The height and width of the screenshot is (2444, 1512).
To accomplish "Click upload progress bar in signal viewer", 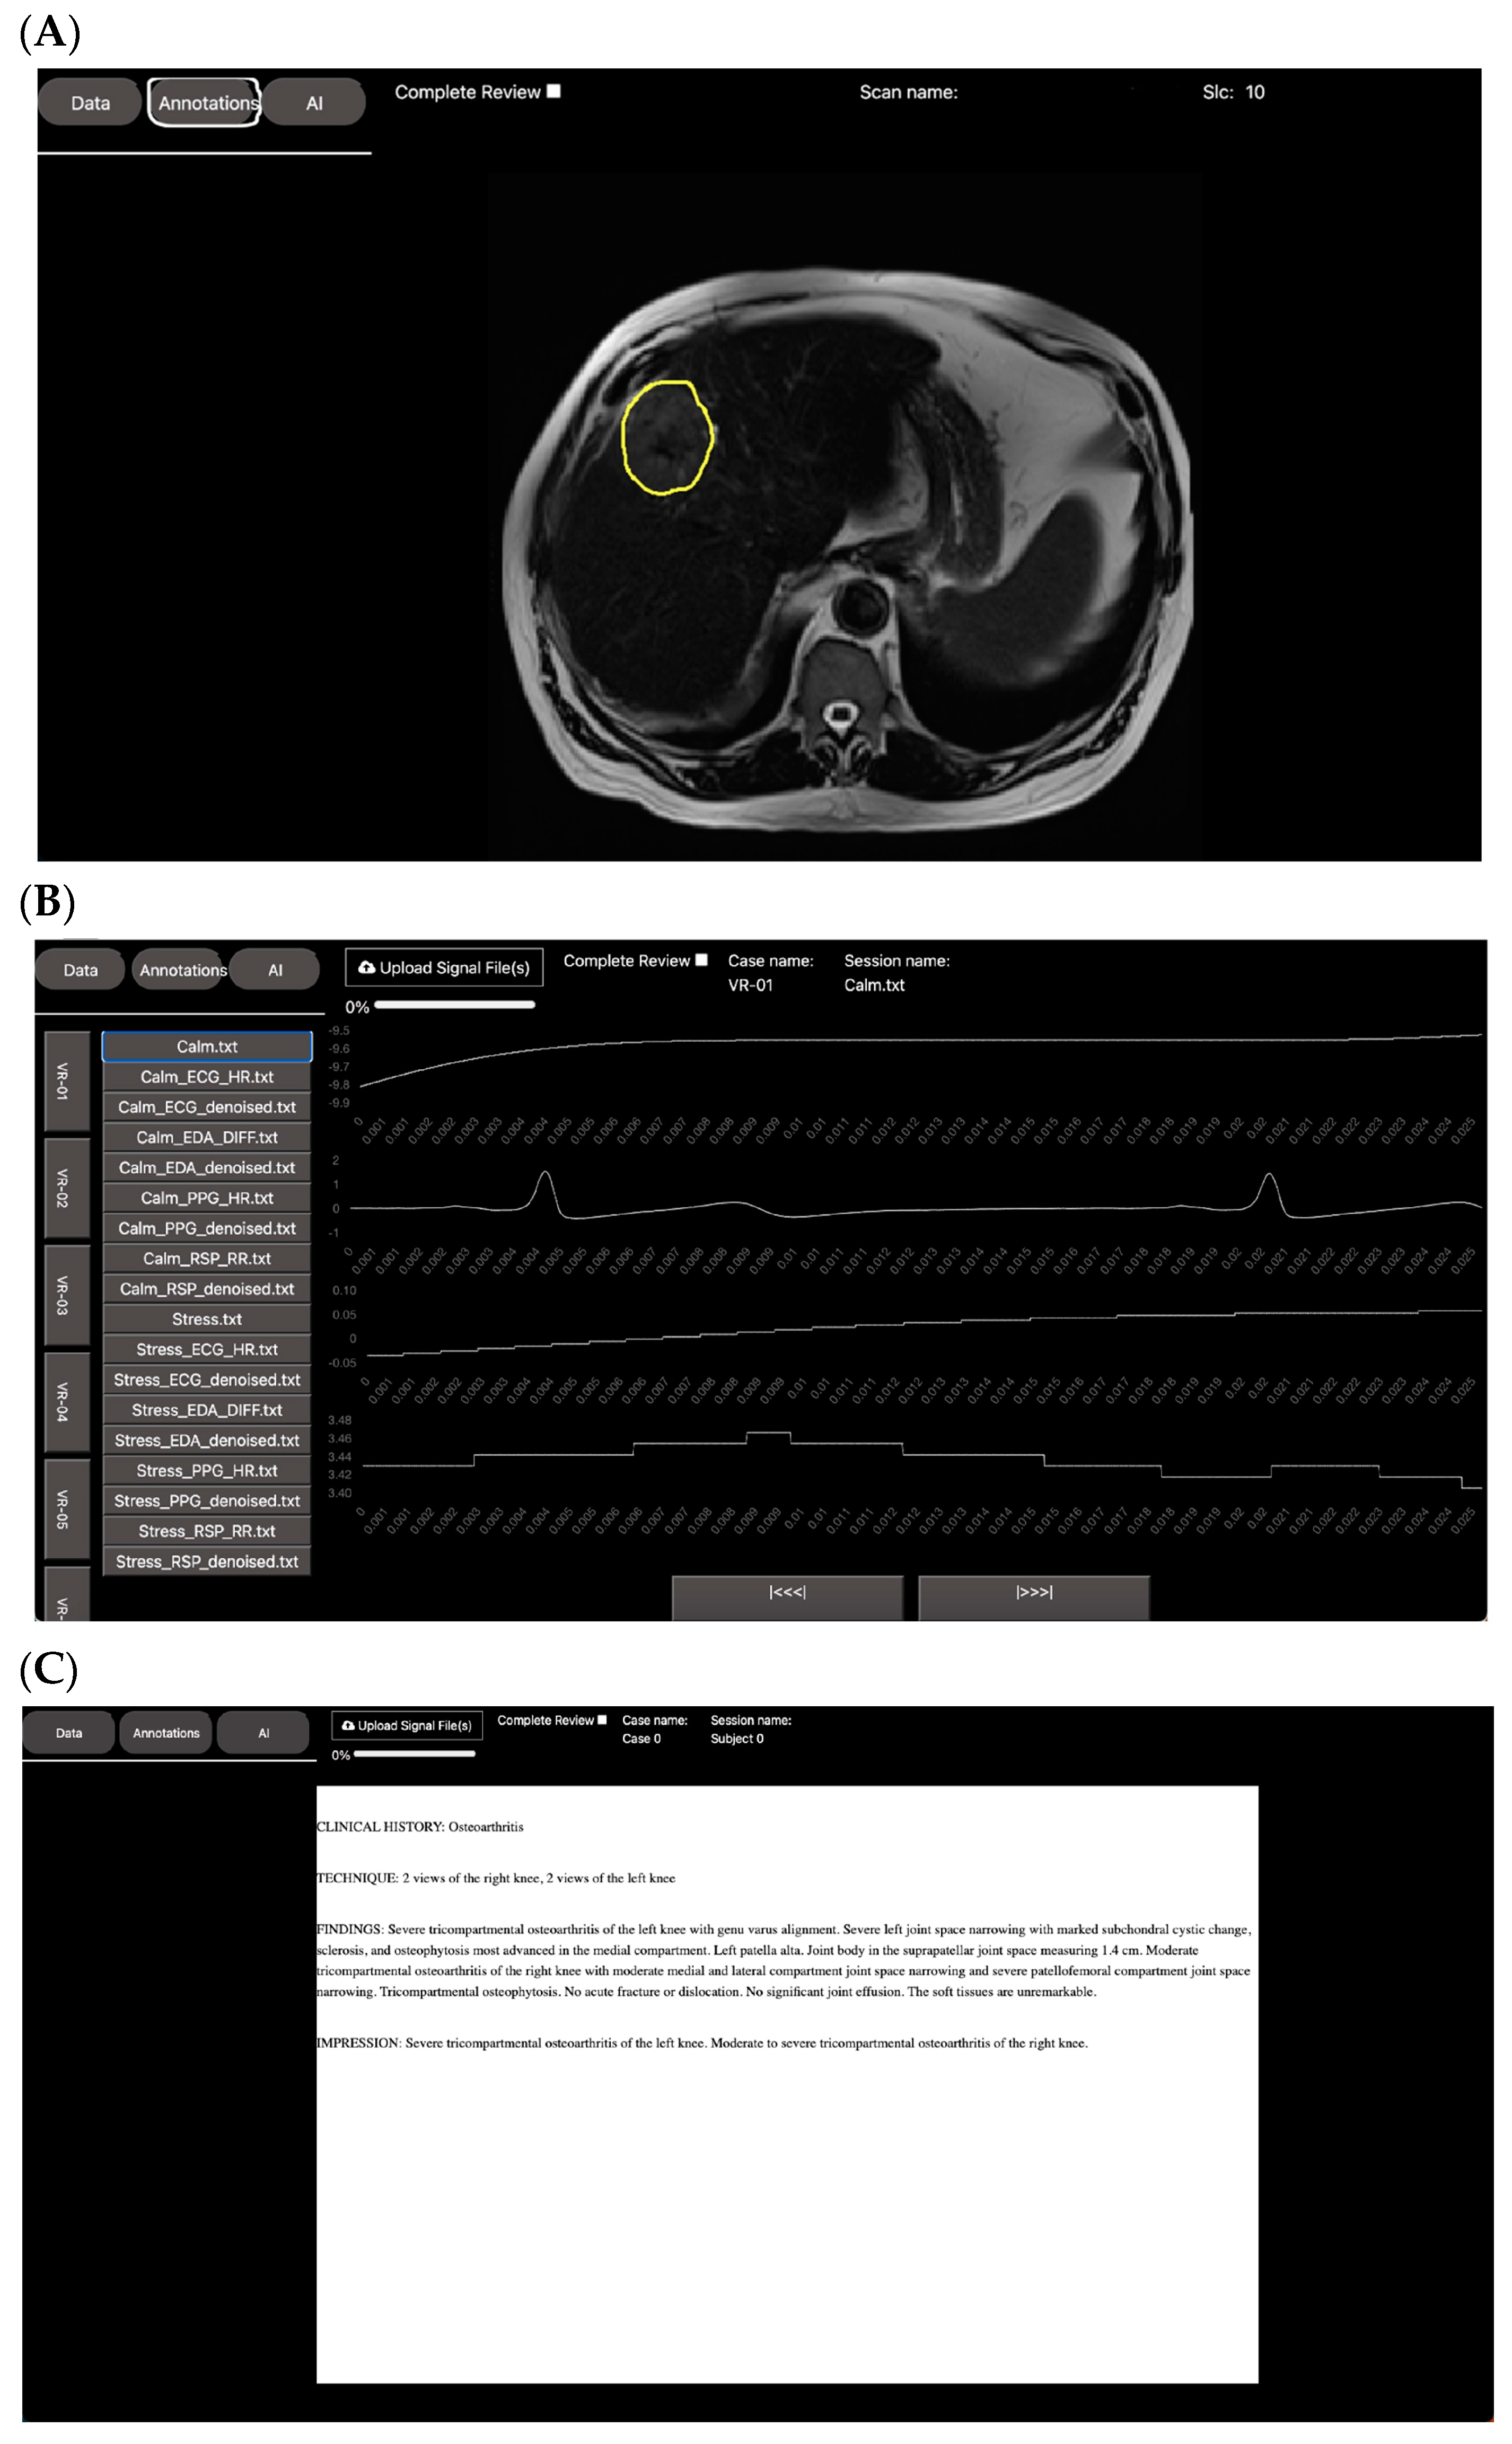I will (x=454, y=1005).
